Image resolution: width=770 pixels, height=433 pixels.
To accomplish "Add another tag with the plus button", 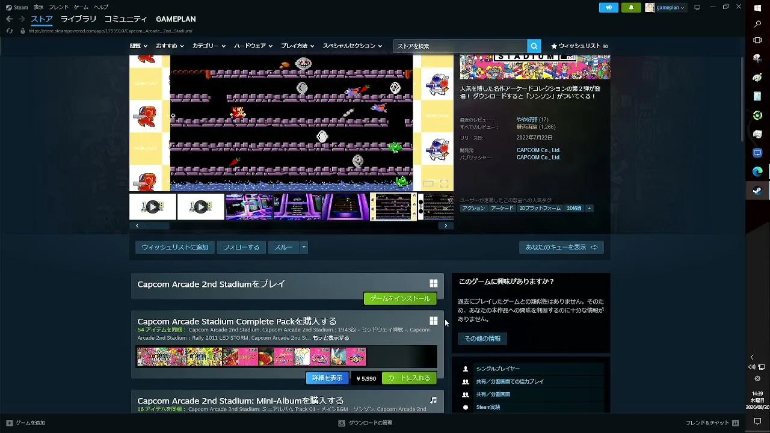I will pyautogui.click(x=589, y=208).
